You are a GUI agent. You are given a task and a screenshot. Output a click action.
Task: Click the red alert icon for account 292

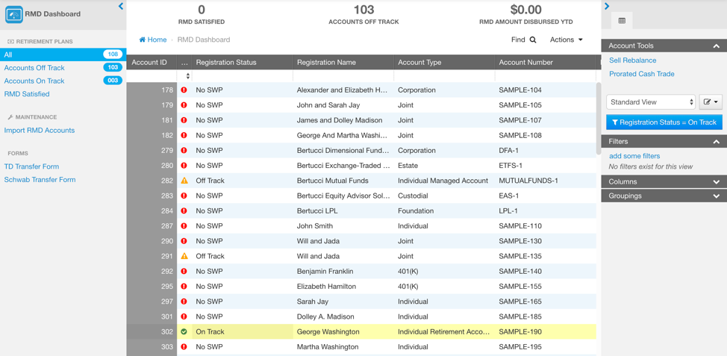point(184,271)
